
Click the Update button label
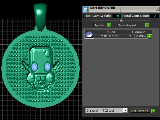(99, 25)
